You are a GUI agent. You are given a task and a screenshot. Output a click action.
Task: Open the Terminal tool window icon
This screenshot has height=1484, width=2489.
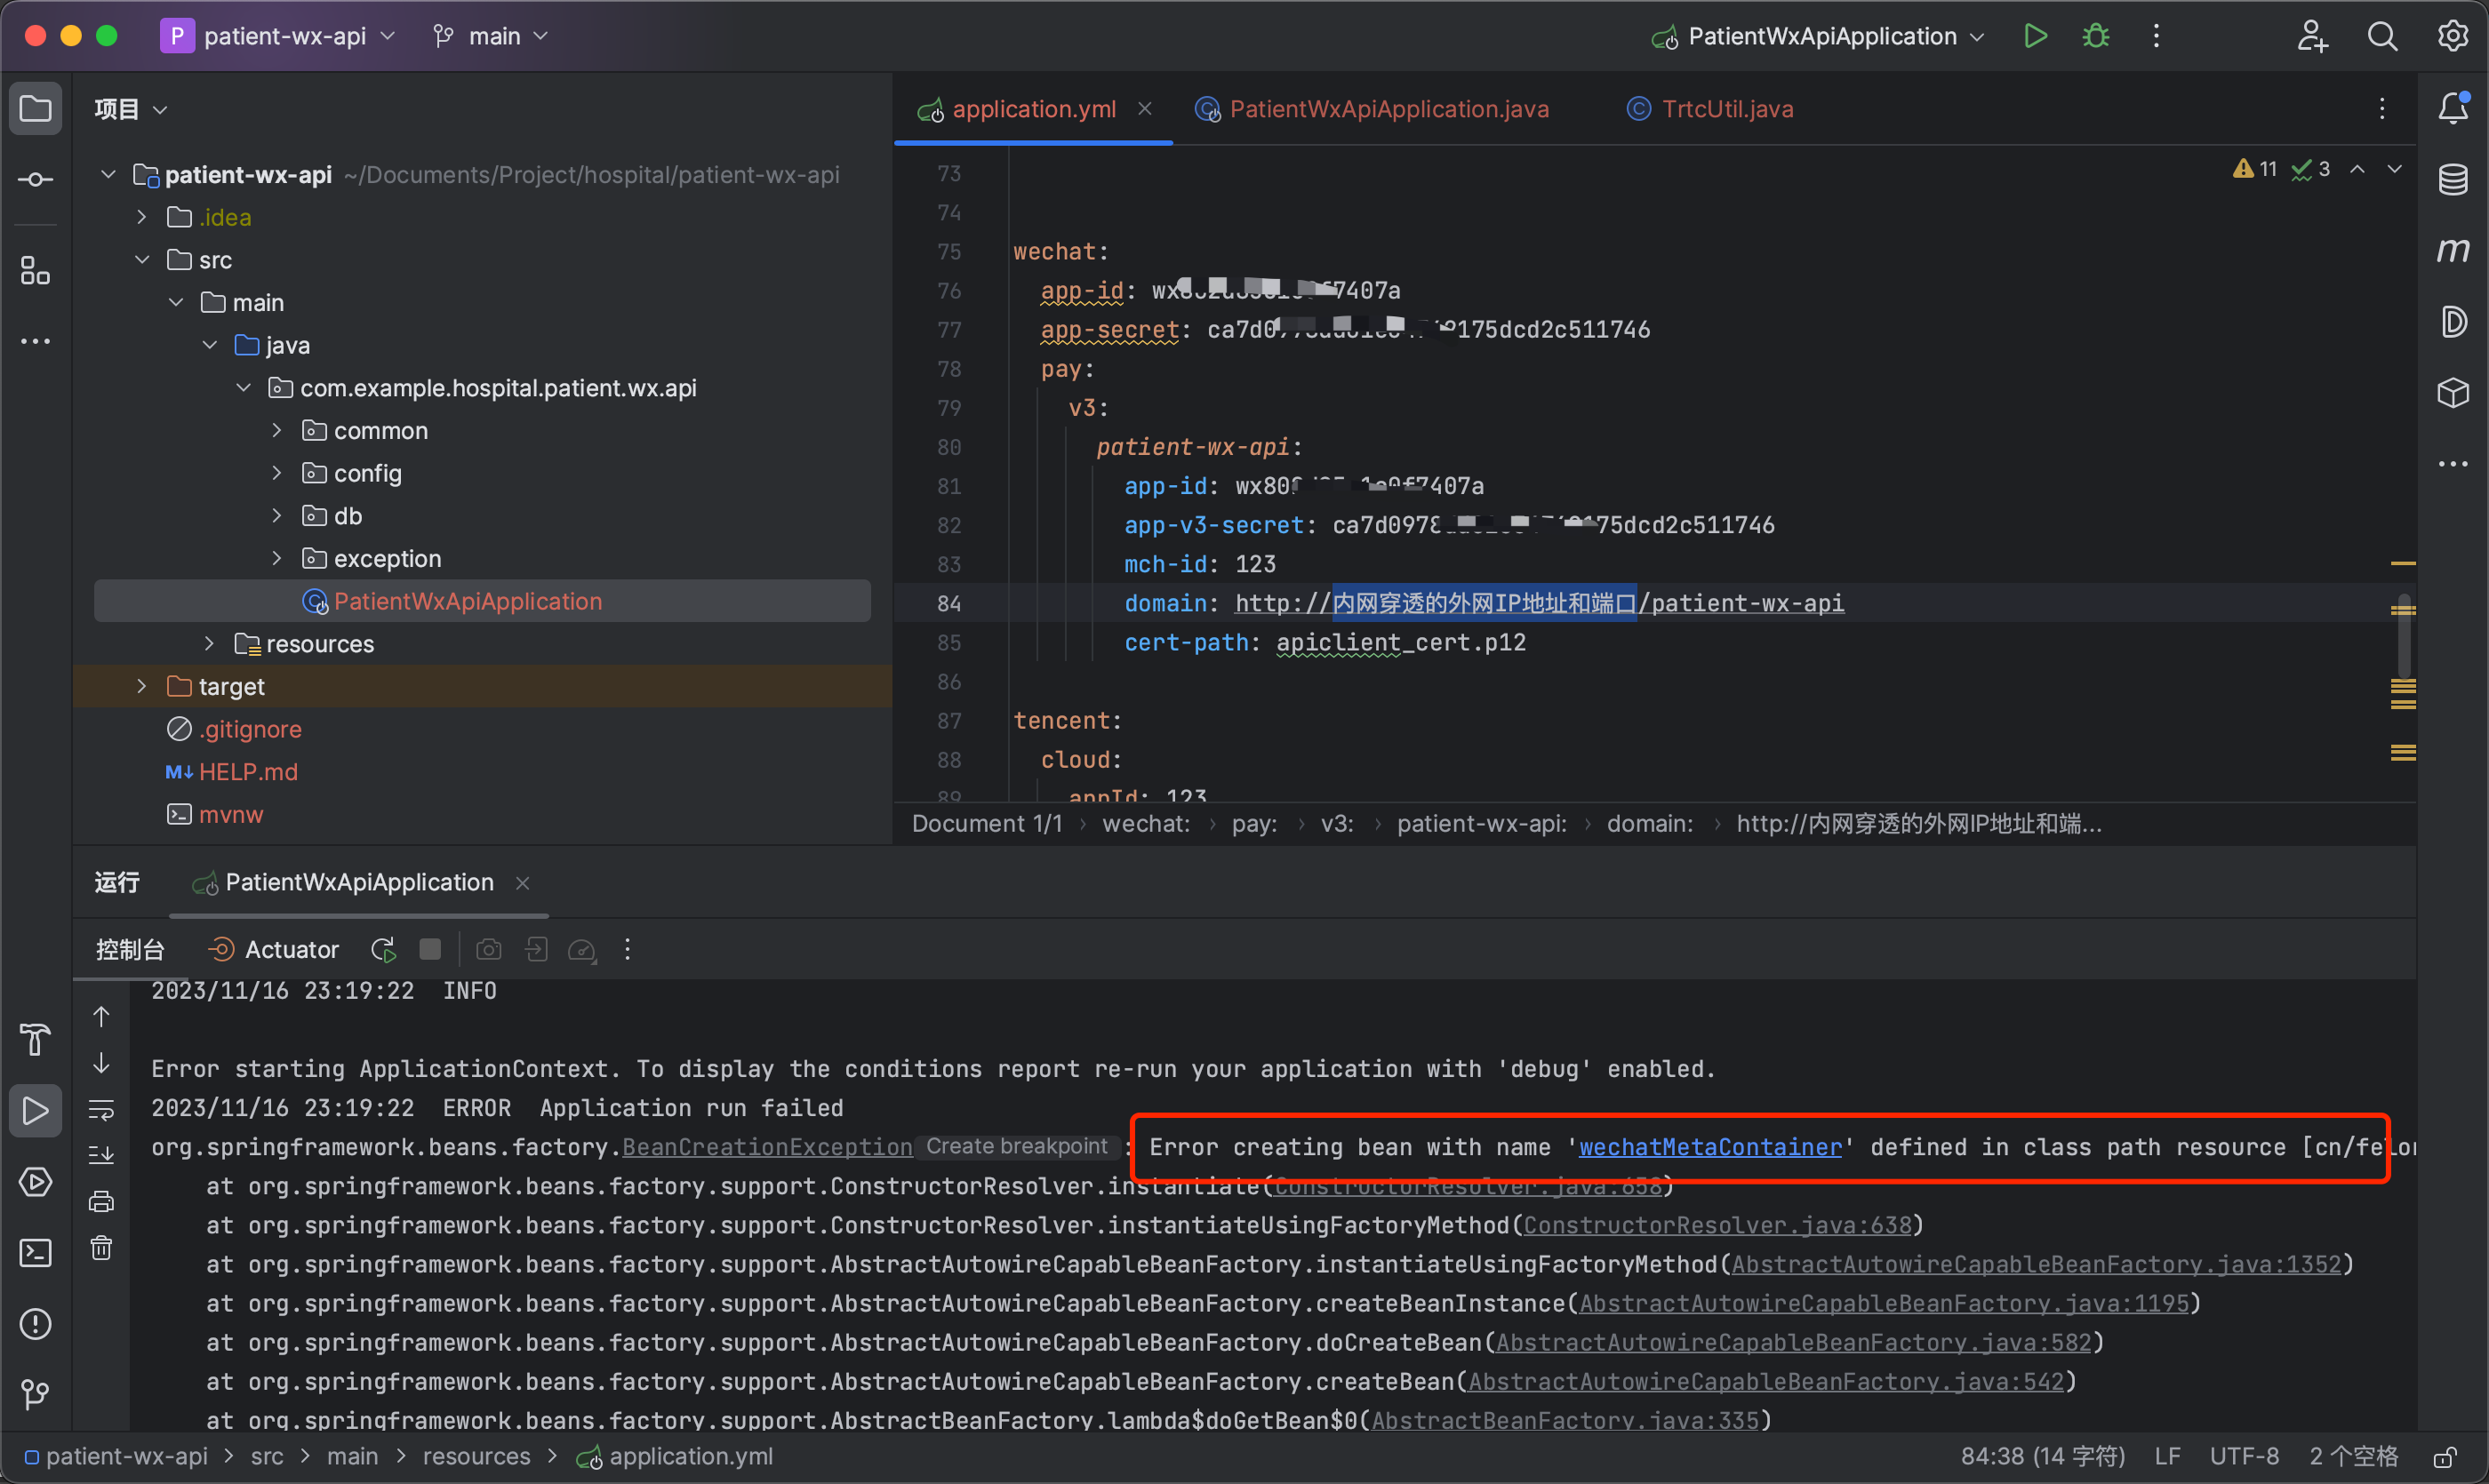36,1253
